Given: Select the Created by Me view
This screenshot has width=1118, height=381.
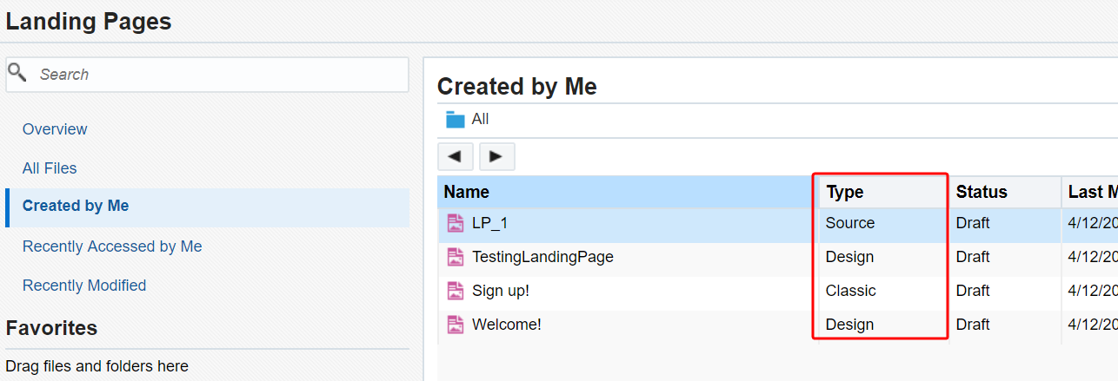Looking at the screenshot, I should click(76, 206).
